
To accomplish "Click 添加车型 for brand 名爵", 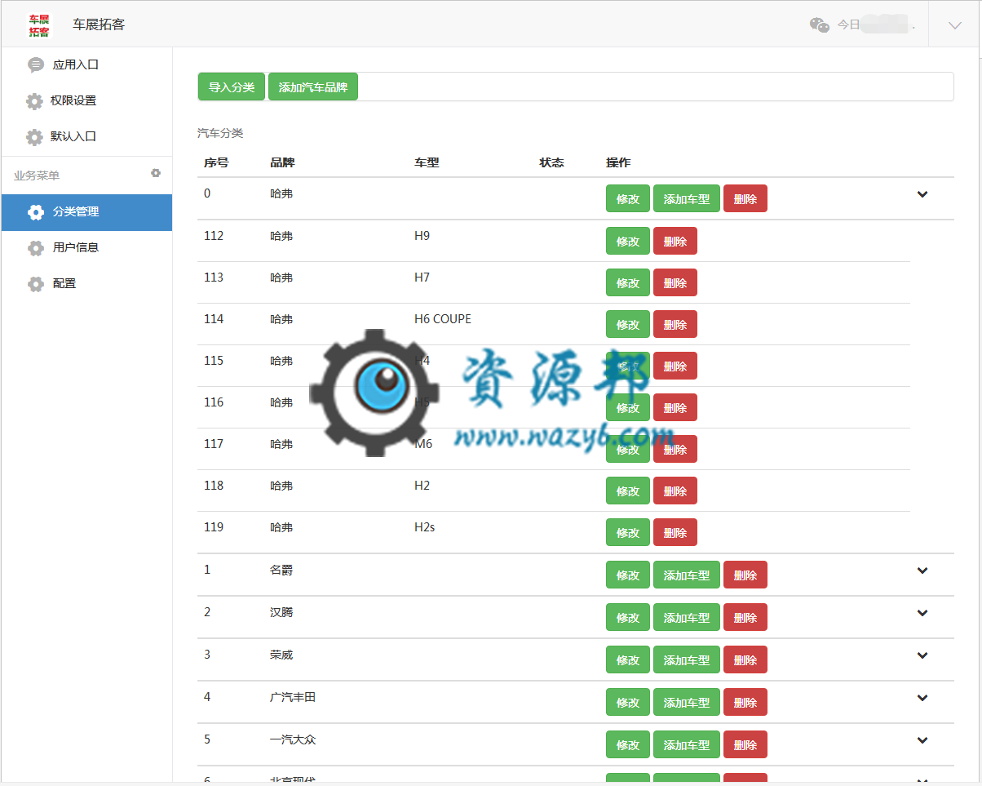I will pos(687,575).
